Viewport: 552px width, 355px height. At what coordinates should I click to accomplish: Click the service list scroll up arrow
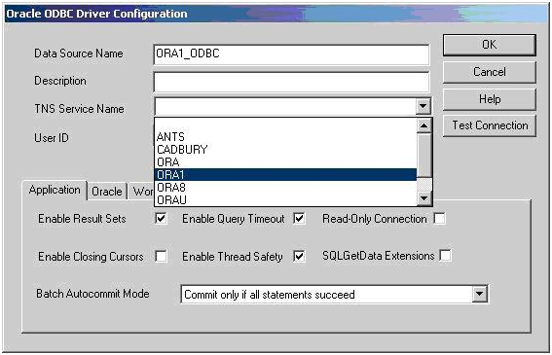pos(424,125)
